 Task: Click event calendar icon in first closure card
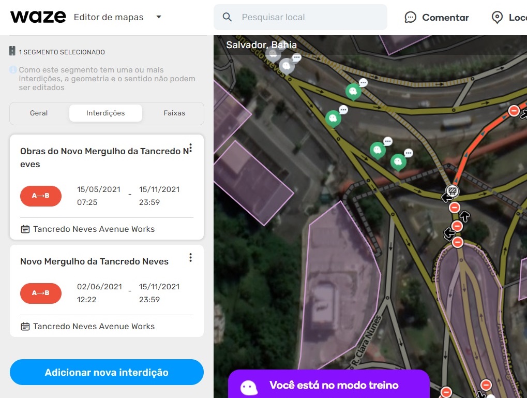pos(25,229)
